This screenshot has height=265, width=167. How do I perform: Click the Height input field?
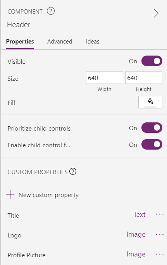144,78
